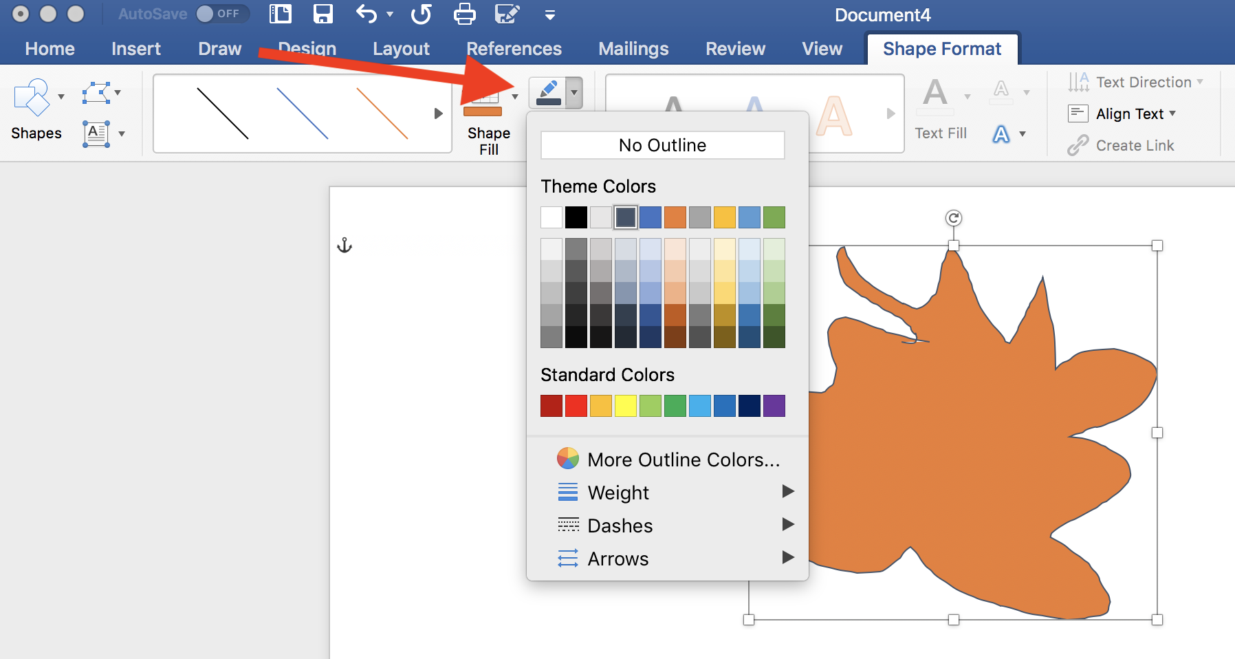The image size is (1235, 659).
Task: Click the Print icon in title bar
Action: click(465, 14)
